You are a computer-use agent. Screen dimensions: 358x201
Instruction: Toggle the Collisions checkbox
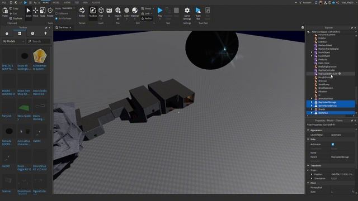click(56, 13)
